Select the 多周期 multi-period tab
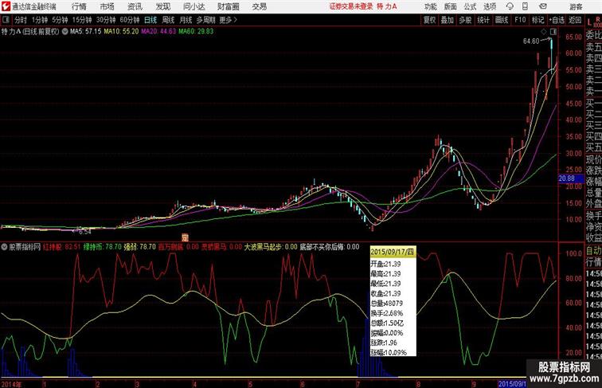 pos(205,20)
